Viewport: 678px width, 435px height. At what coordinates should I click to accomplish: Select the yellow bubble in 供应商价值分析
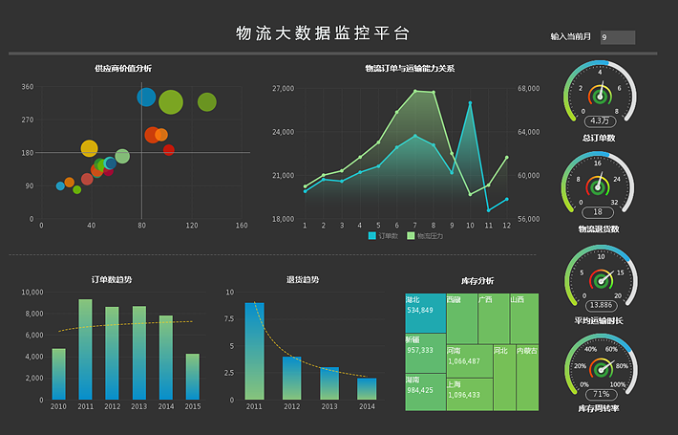(x=90, y=148)
